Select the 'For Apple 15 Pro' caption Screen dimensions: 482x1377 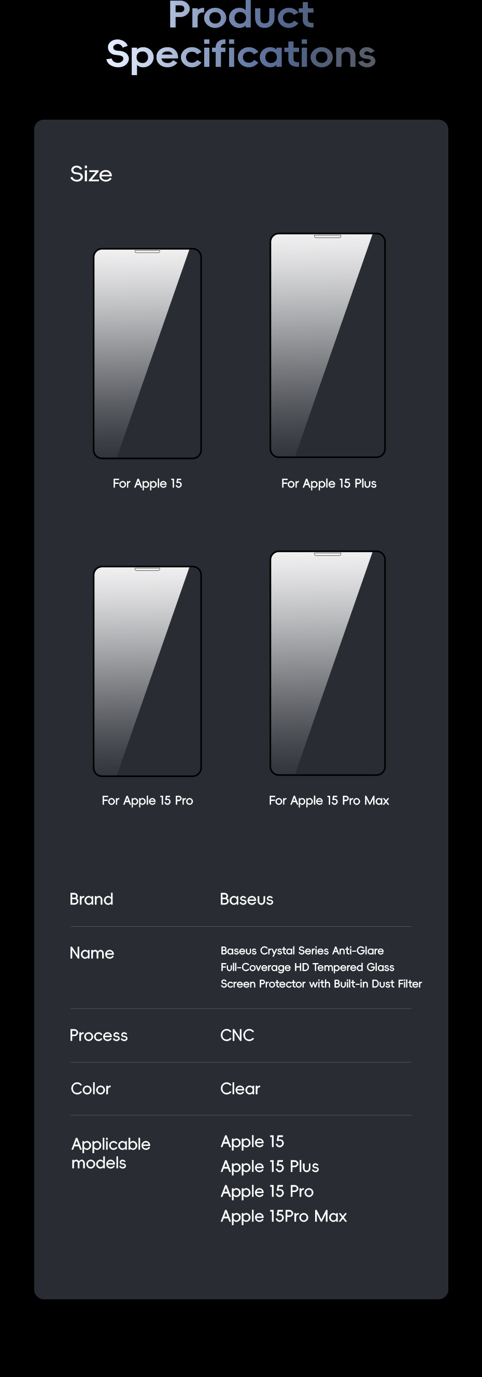(147, 801)
